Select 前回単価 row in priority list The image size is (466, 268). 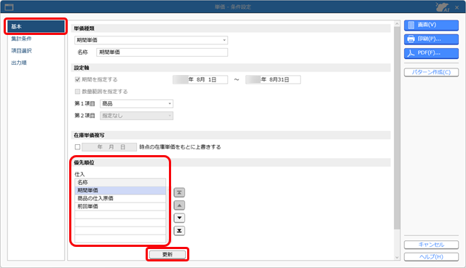(x=120, y=206)
